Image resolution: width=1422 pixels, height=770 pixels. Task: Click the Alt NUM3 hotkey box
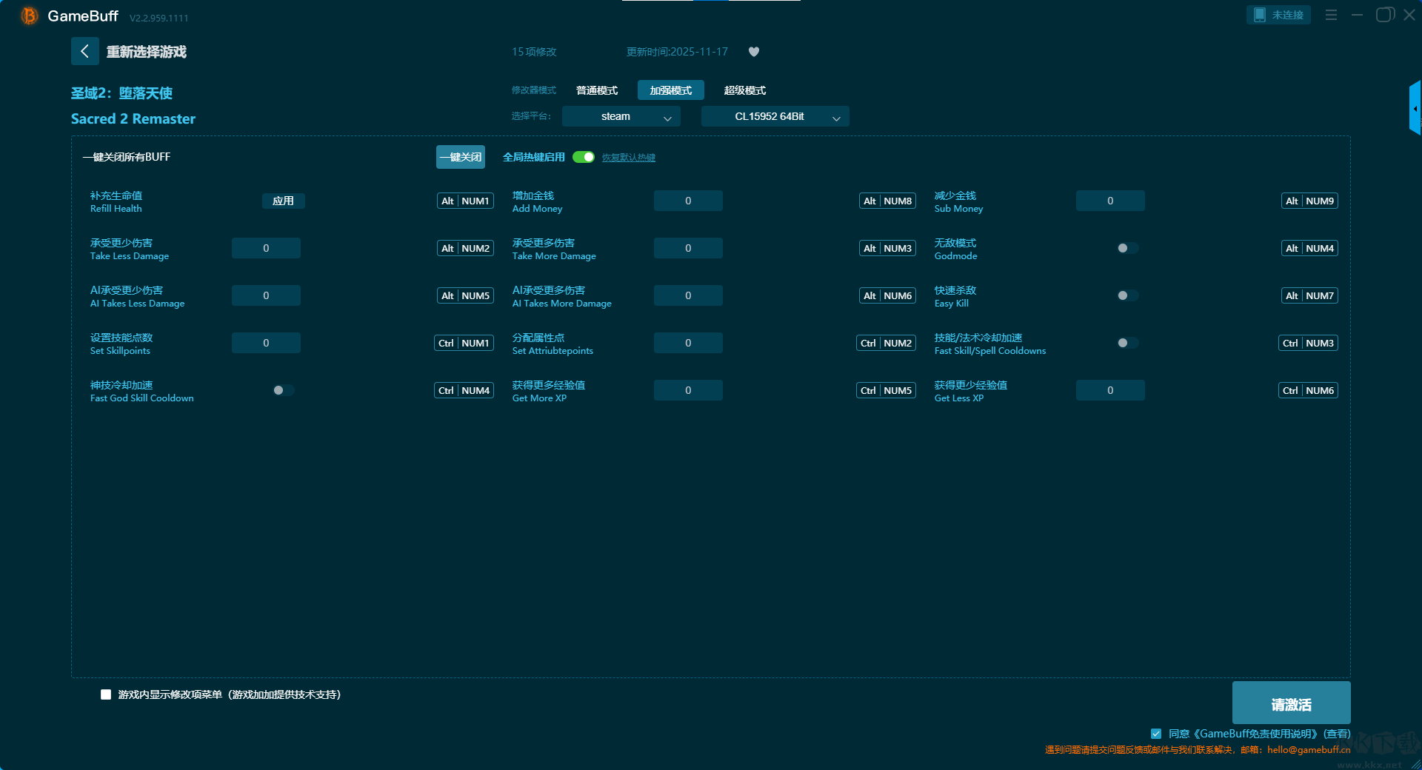click(x=887, y=248)
